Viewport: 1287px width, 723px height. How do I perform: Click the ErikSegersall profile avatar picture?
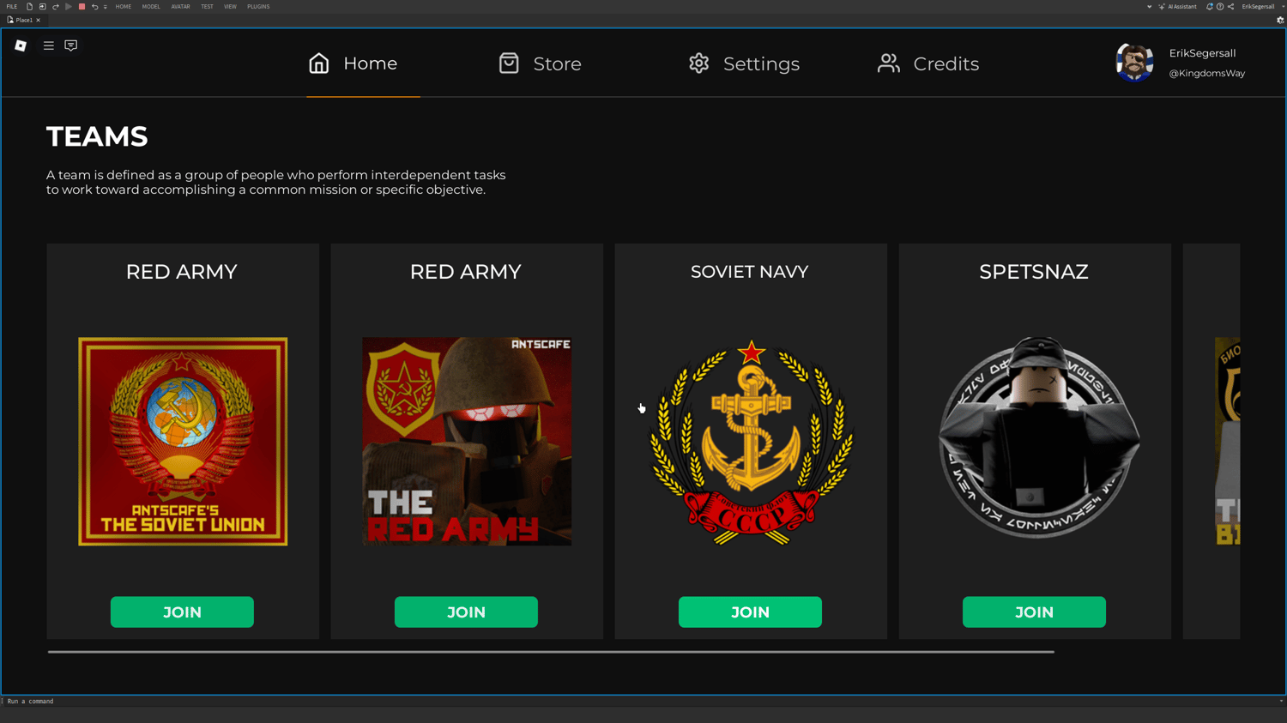point(1134,63)
